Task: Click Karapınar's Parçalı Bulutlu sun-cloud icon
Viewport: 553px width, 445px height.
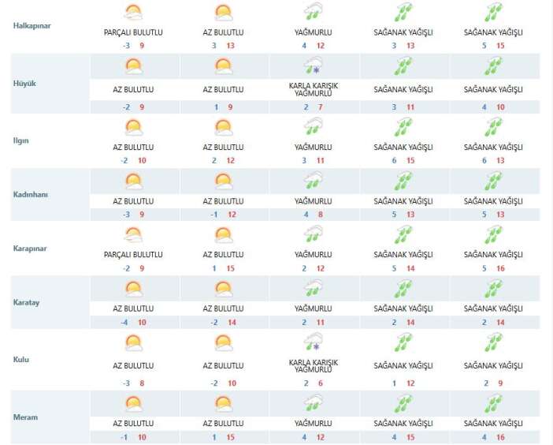Action: [133, 234]
